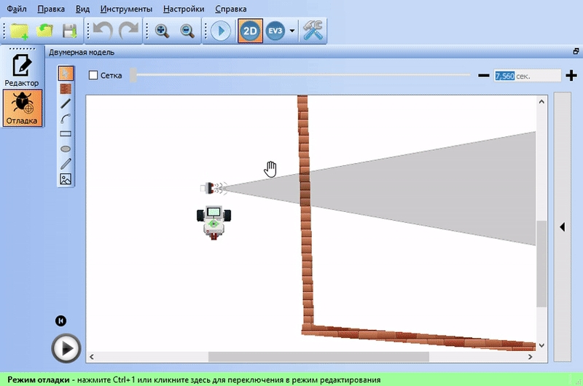The image size is (583, 386).
Task: Click the green debug mode status bar
Action: pyautogui.click(x=291, y=379)
